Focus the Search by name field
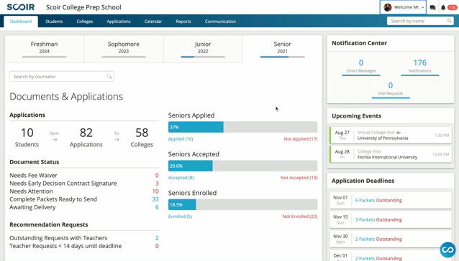459x261 pixels. point(420,21)
